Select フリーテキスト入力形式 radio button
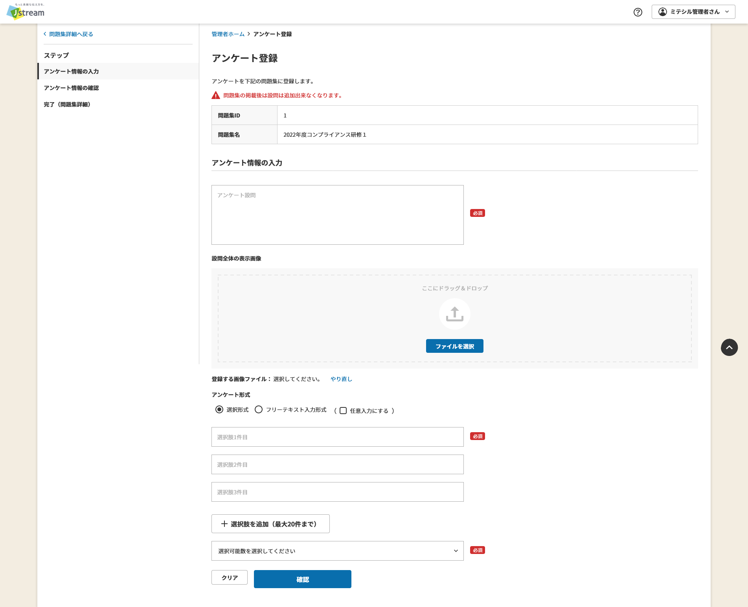Image resolution: width=748 pixels, height=607 pixels. click(x=259, y=410)
